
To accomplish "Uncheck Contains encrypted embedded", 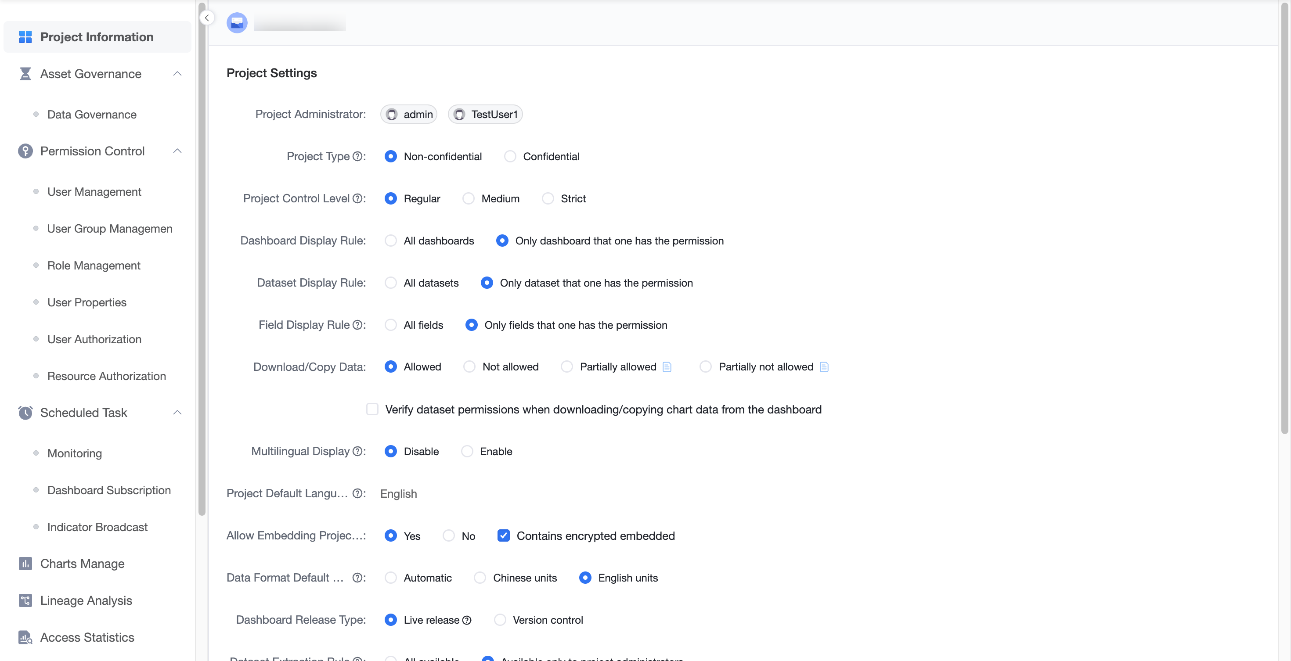I will (x=503, y=536).
